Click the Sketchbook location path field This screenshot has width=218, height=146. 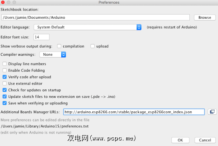[95, 17]
